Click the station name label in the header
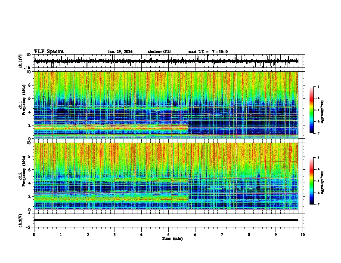This screenshot has height=263, width=341. [x=159, y=52]
